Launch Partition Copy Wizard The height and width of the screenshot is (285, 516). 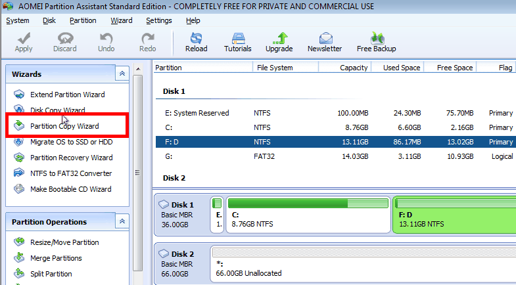click(64, 126)
